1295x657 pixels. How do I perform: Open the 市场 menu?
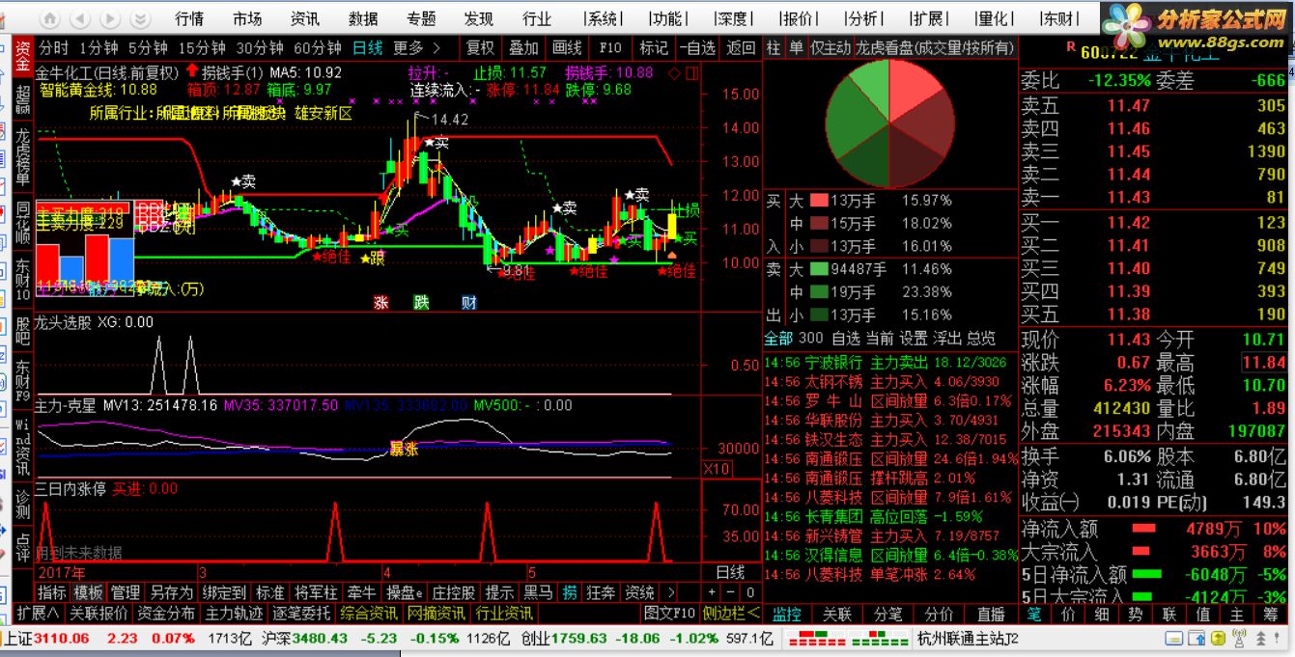(x=247, y=19)
